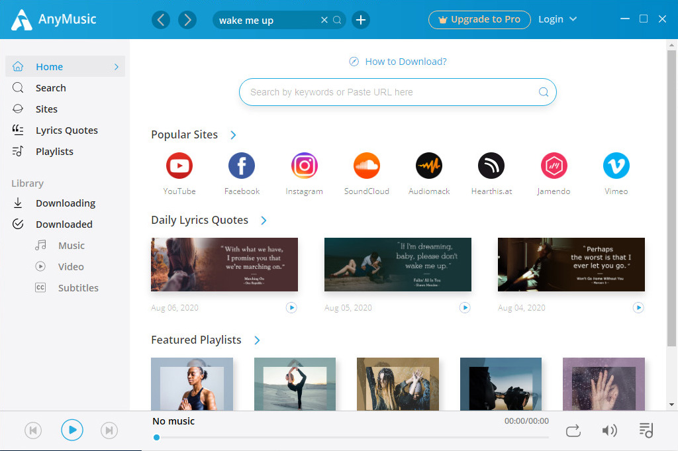Viewport: 678px width, 451px height.
Task: Open the dancing woman playlist thumbnail
Action: pos(398,384)
